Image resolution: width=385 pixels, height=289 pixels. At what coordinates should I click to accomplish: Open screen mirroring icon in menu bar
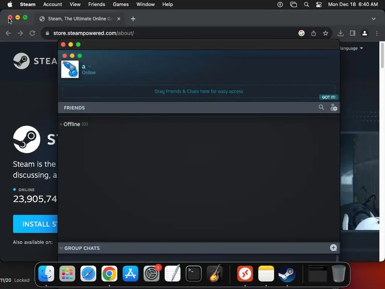[x=293, y=5]
